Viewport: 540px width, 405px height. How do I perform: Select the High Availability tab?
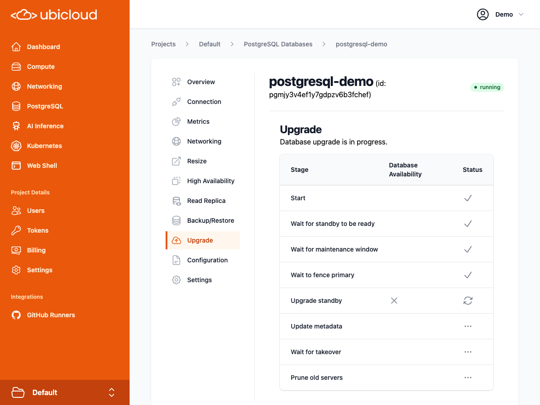[202, 181]
